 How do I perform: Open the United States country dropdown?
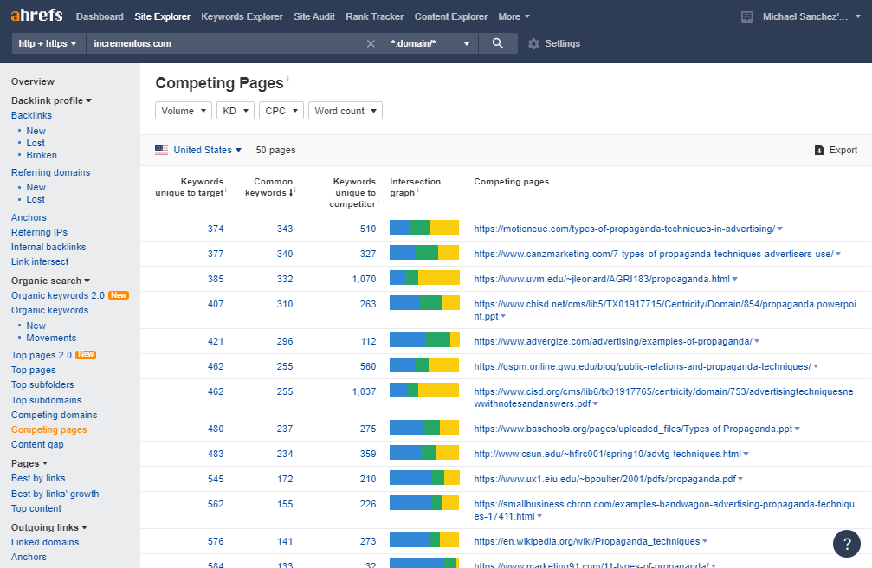coord(208,150)
